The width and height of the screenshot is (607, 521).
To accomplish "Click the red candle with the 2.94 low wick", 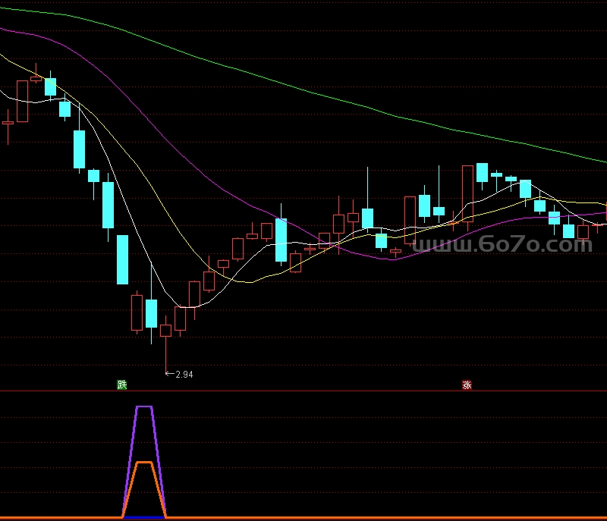I will 165,331.
